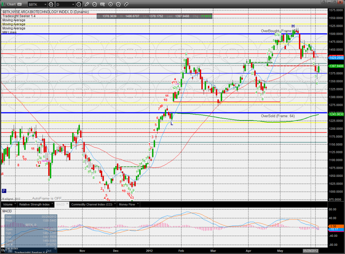Image resolution: width=345 pixels, height=254 pixels.
Task: Click the 05/29/2012 date marker
Action: tap(310, 251)
